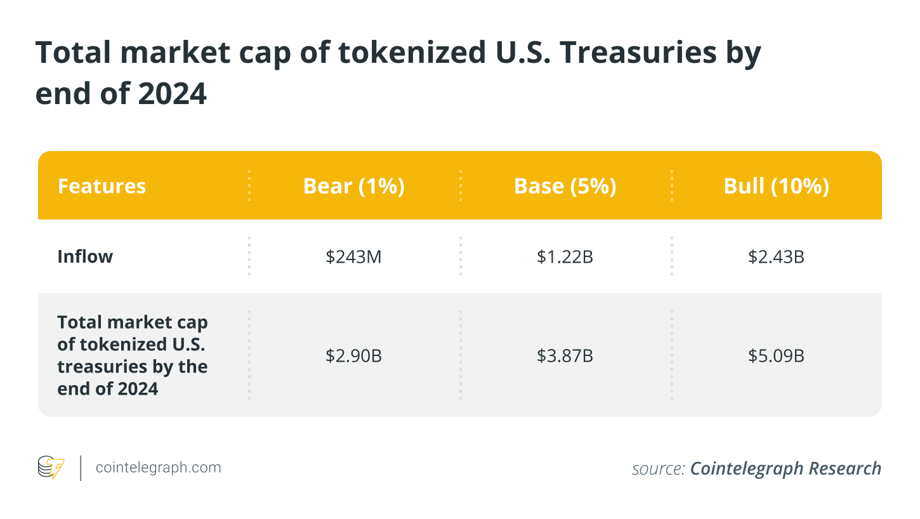Select the Base (5%) column header
The height and width of the screenshot is (519, 920).
tap(565, 186)
